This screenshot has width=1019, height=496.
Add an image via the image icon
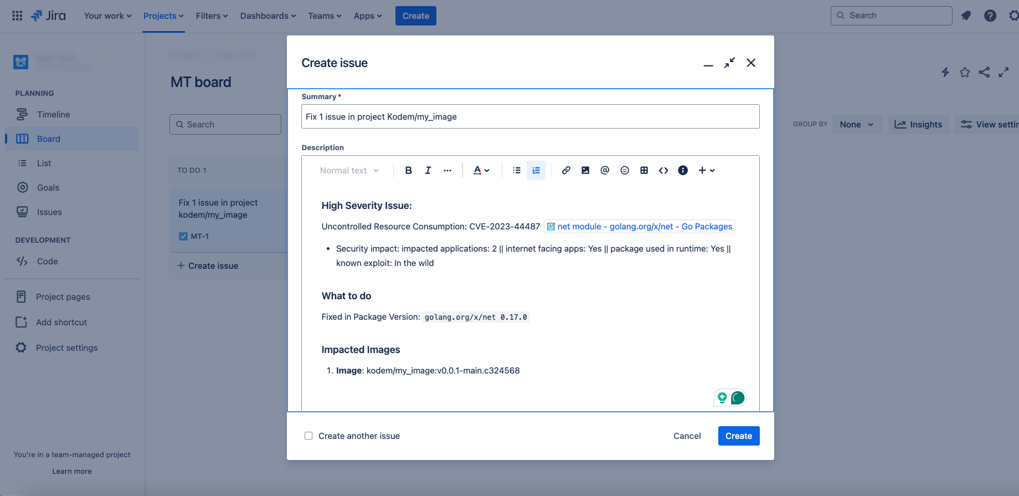[x=585, y=170]
